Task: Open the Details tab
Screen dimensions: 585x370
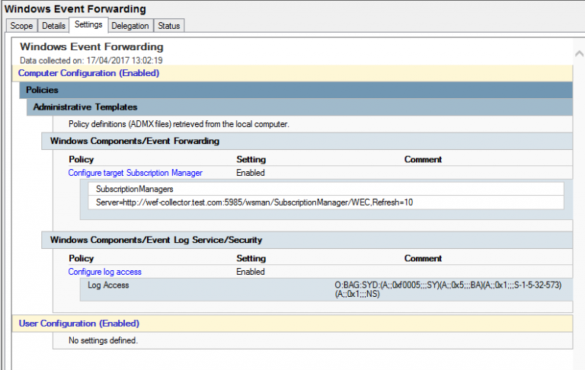Action: tap(53, 26)
